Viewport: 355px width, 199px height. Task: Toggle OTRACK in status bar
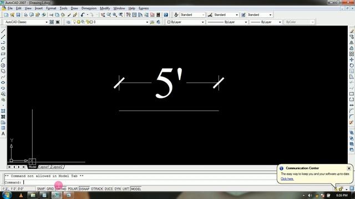coord(97,189)
